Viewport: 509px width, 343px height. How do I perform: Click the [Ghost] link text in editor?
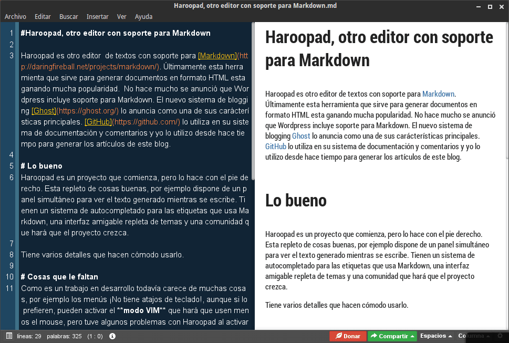coord(44,111)
